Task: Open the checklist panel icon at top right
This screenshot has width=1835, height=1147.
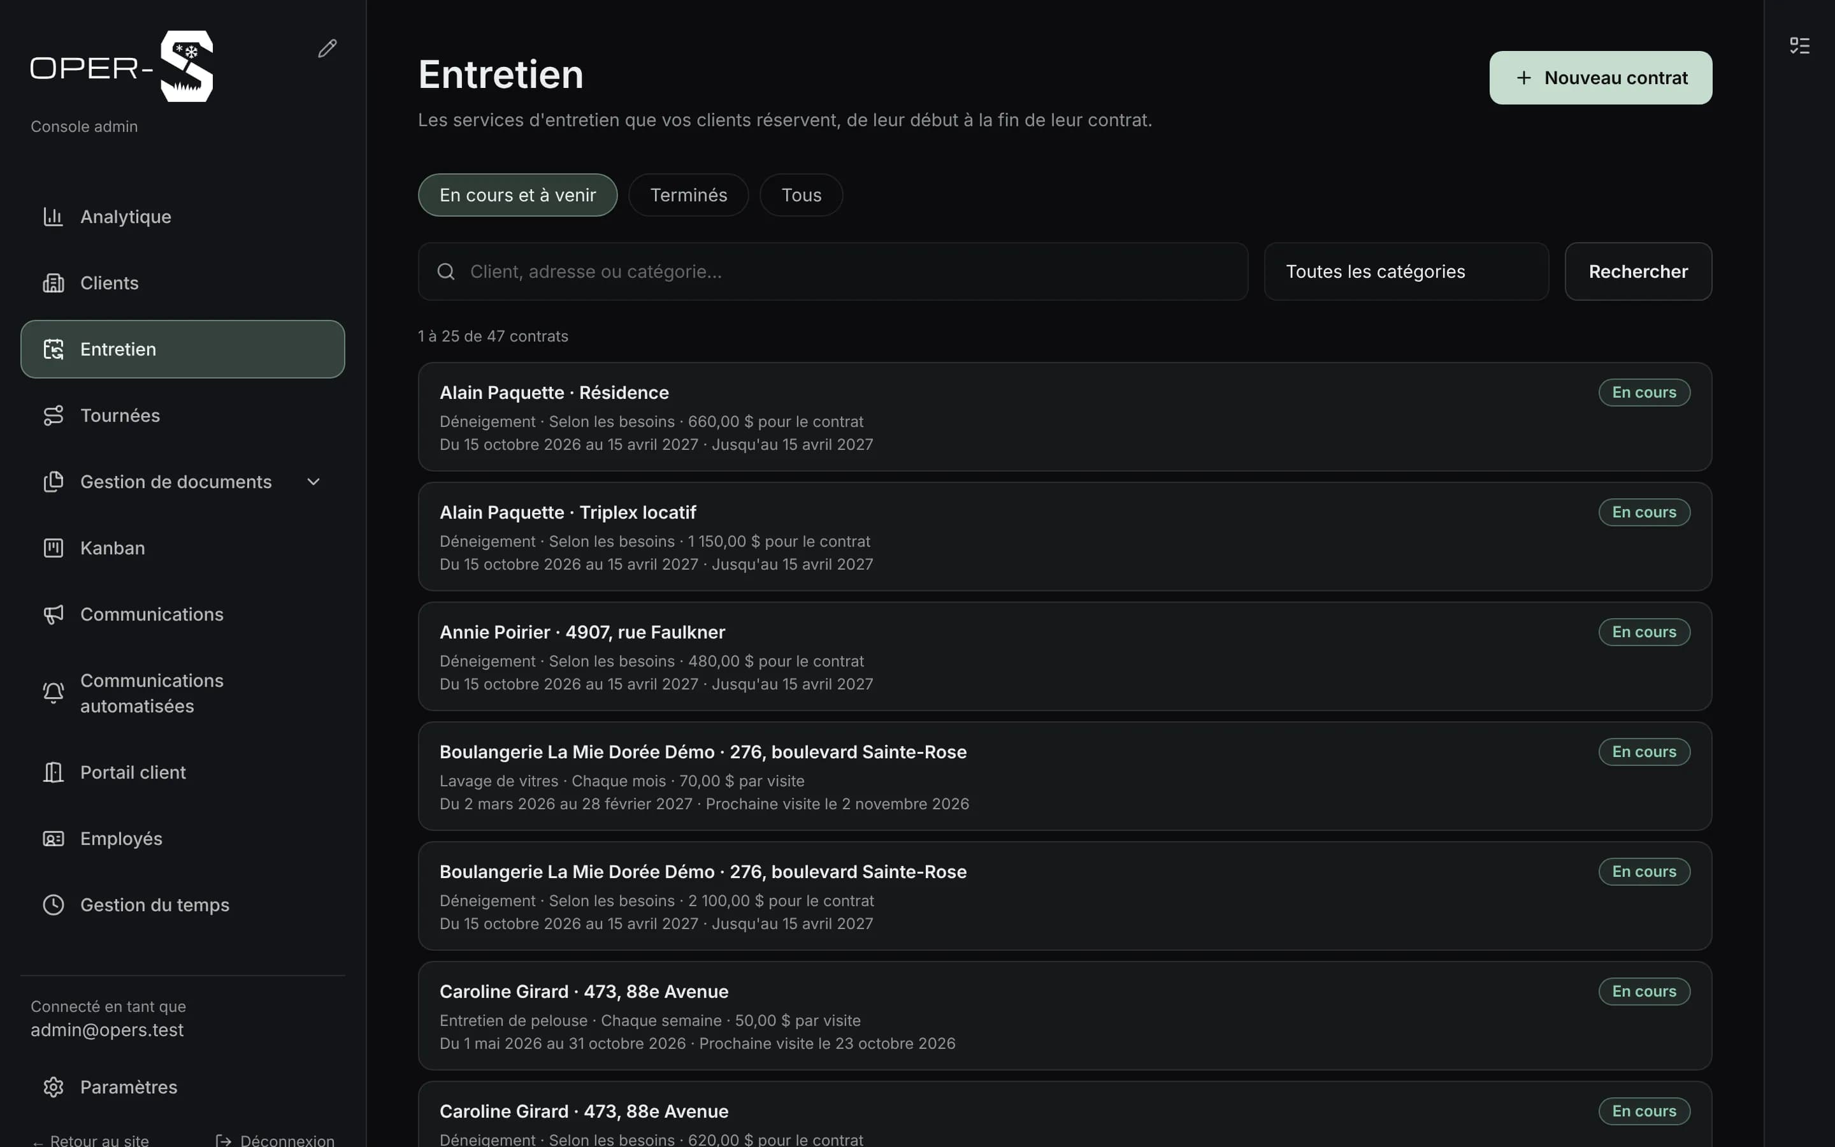Action: pos(1799,45)
